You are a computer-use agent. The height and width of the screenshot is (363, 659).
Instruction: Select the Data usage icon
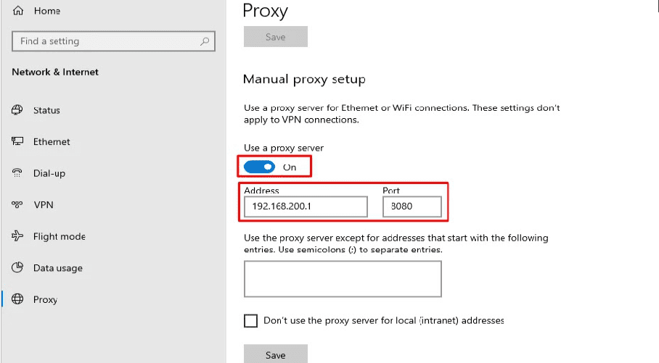(18, 268)
